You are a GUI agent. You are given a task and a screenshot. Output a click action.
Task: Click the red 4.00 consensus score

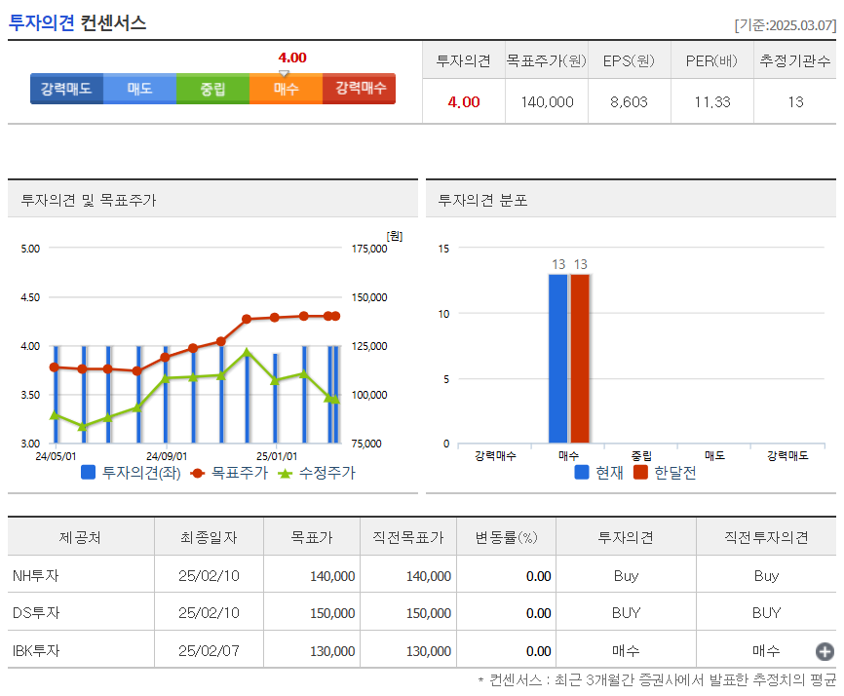pos(463,99)
